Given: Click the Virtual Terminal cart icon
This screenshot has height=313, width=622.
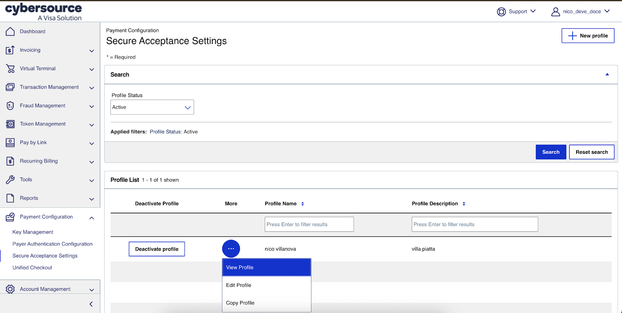Looking at the screenshot, I should tap(10, 69).
